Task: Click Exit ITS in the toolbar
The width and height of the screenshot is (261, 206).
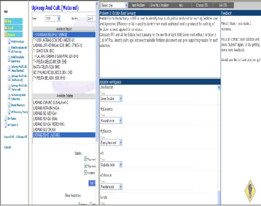Action: pos(223,5)
